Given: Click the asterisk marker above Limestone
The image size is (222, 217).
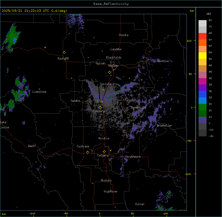Looking at the screenshot, I should coord(39,89).
